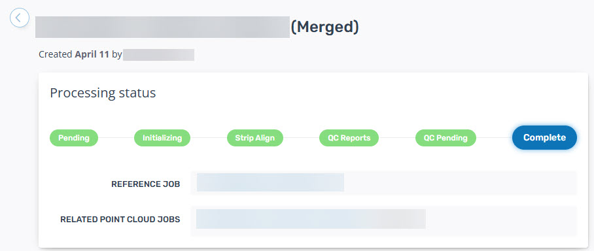Open the blurred Reference Job link
This screenshot has width=594, height=251.
click(x=270, y=182)
